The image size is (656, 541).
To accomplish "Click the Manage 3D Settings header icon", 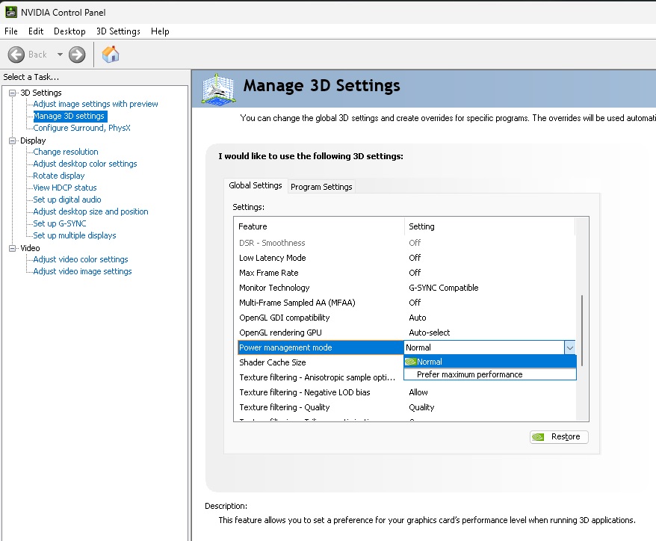I will tap(218, 89).
